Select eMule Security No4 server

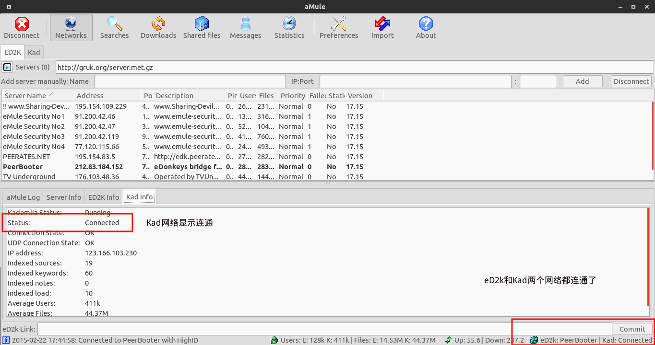pyautogui.click(x=326, y=147)
